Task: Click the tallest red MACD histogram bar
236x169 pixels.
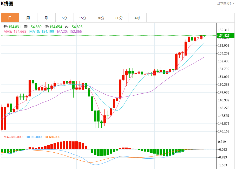Action: (x=70, y=145)
